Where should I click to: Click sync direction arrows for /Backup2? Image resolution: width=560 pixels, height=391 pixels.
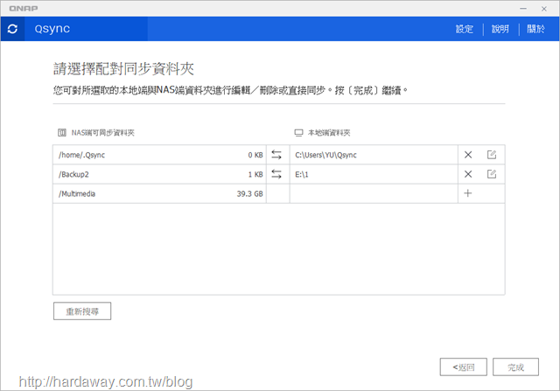click(276, 174)
